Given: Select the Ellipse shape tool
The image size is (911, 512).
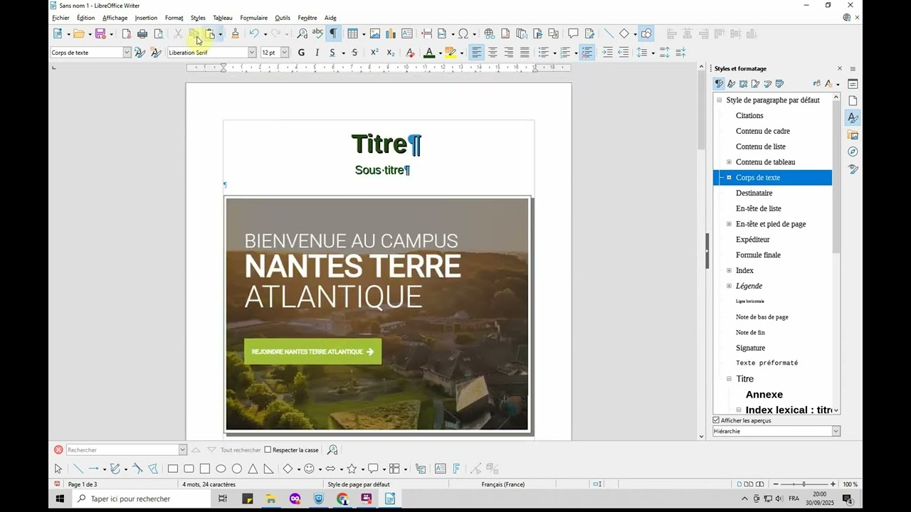Looking at the screenshot, I should (x=221, y=469).
